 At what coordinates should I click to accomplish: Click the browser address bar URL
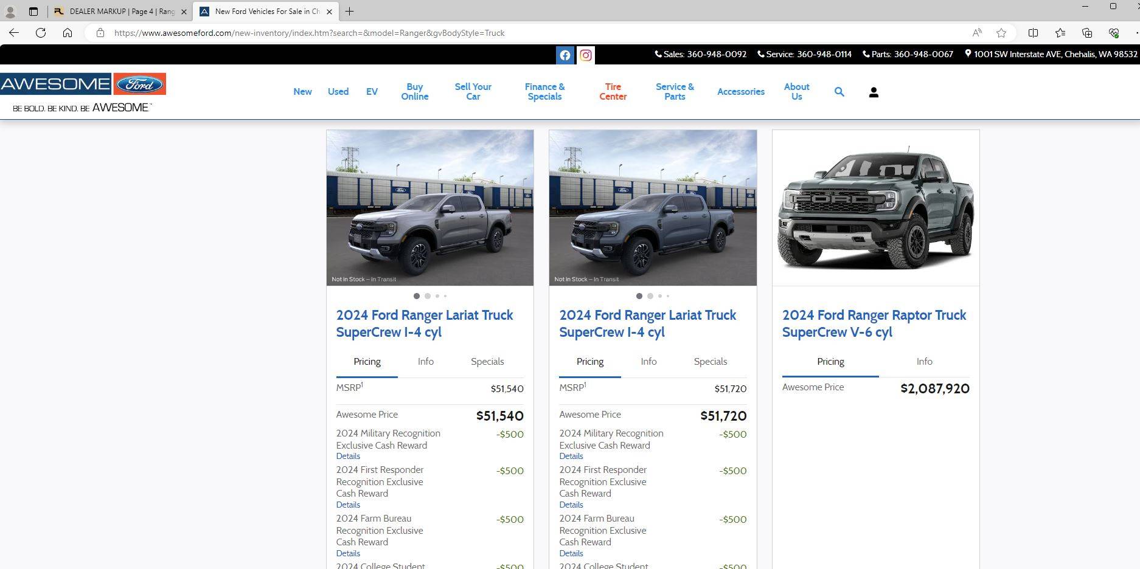[x=309, y=33]
